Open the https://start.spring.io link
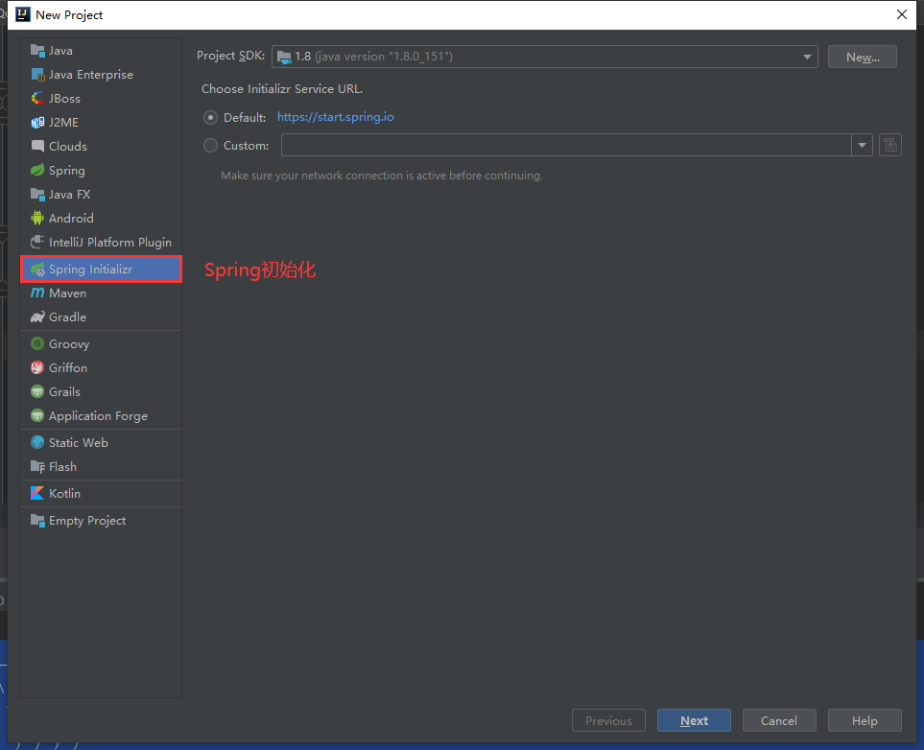 tap(335, 117)
